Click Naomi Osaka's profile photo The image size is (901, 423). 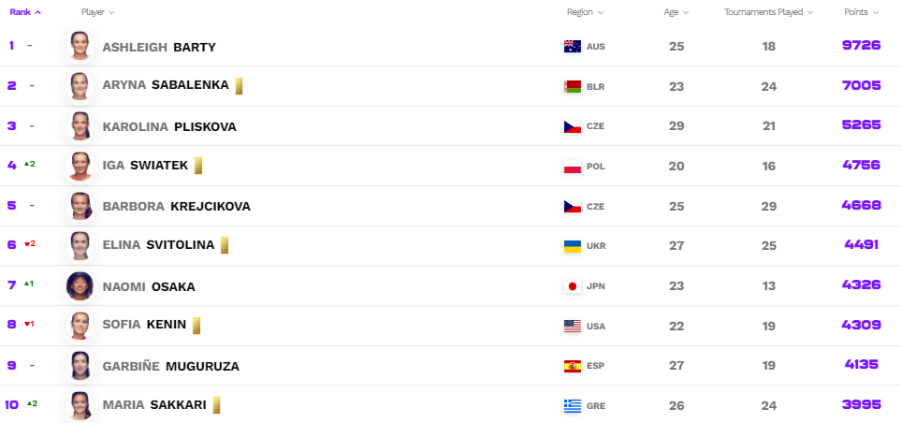[80, 285]
